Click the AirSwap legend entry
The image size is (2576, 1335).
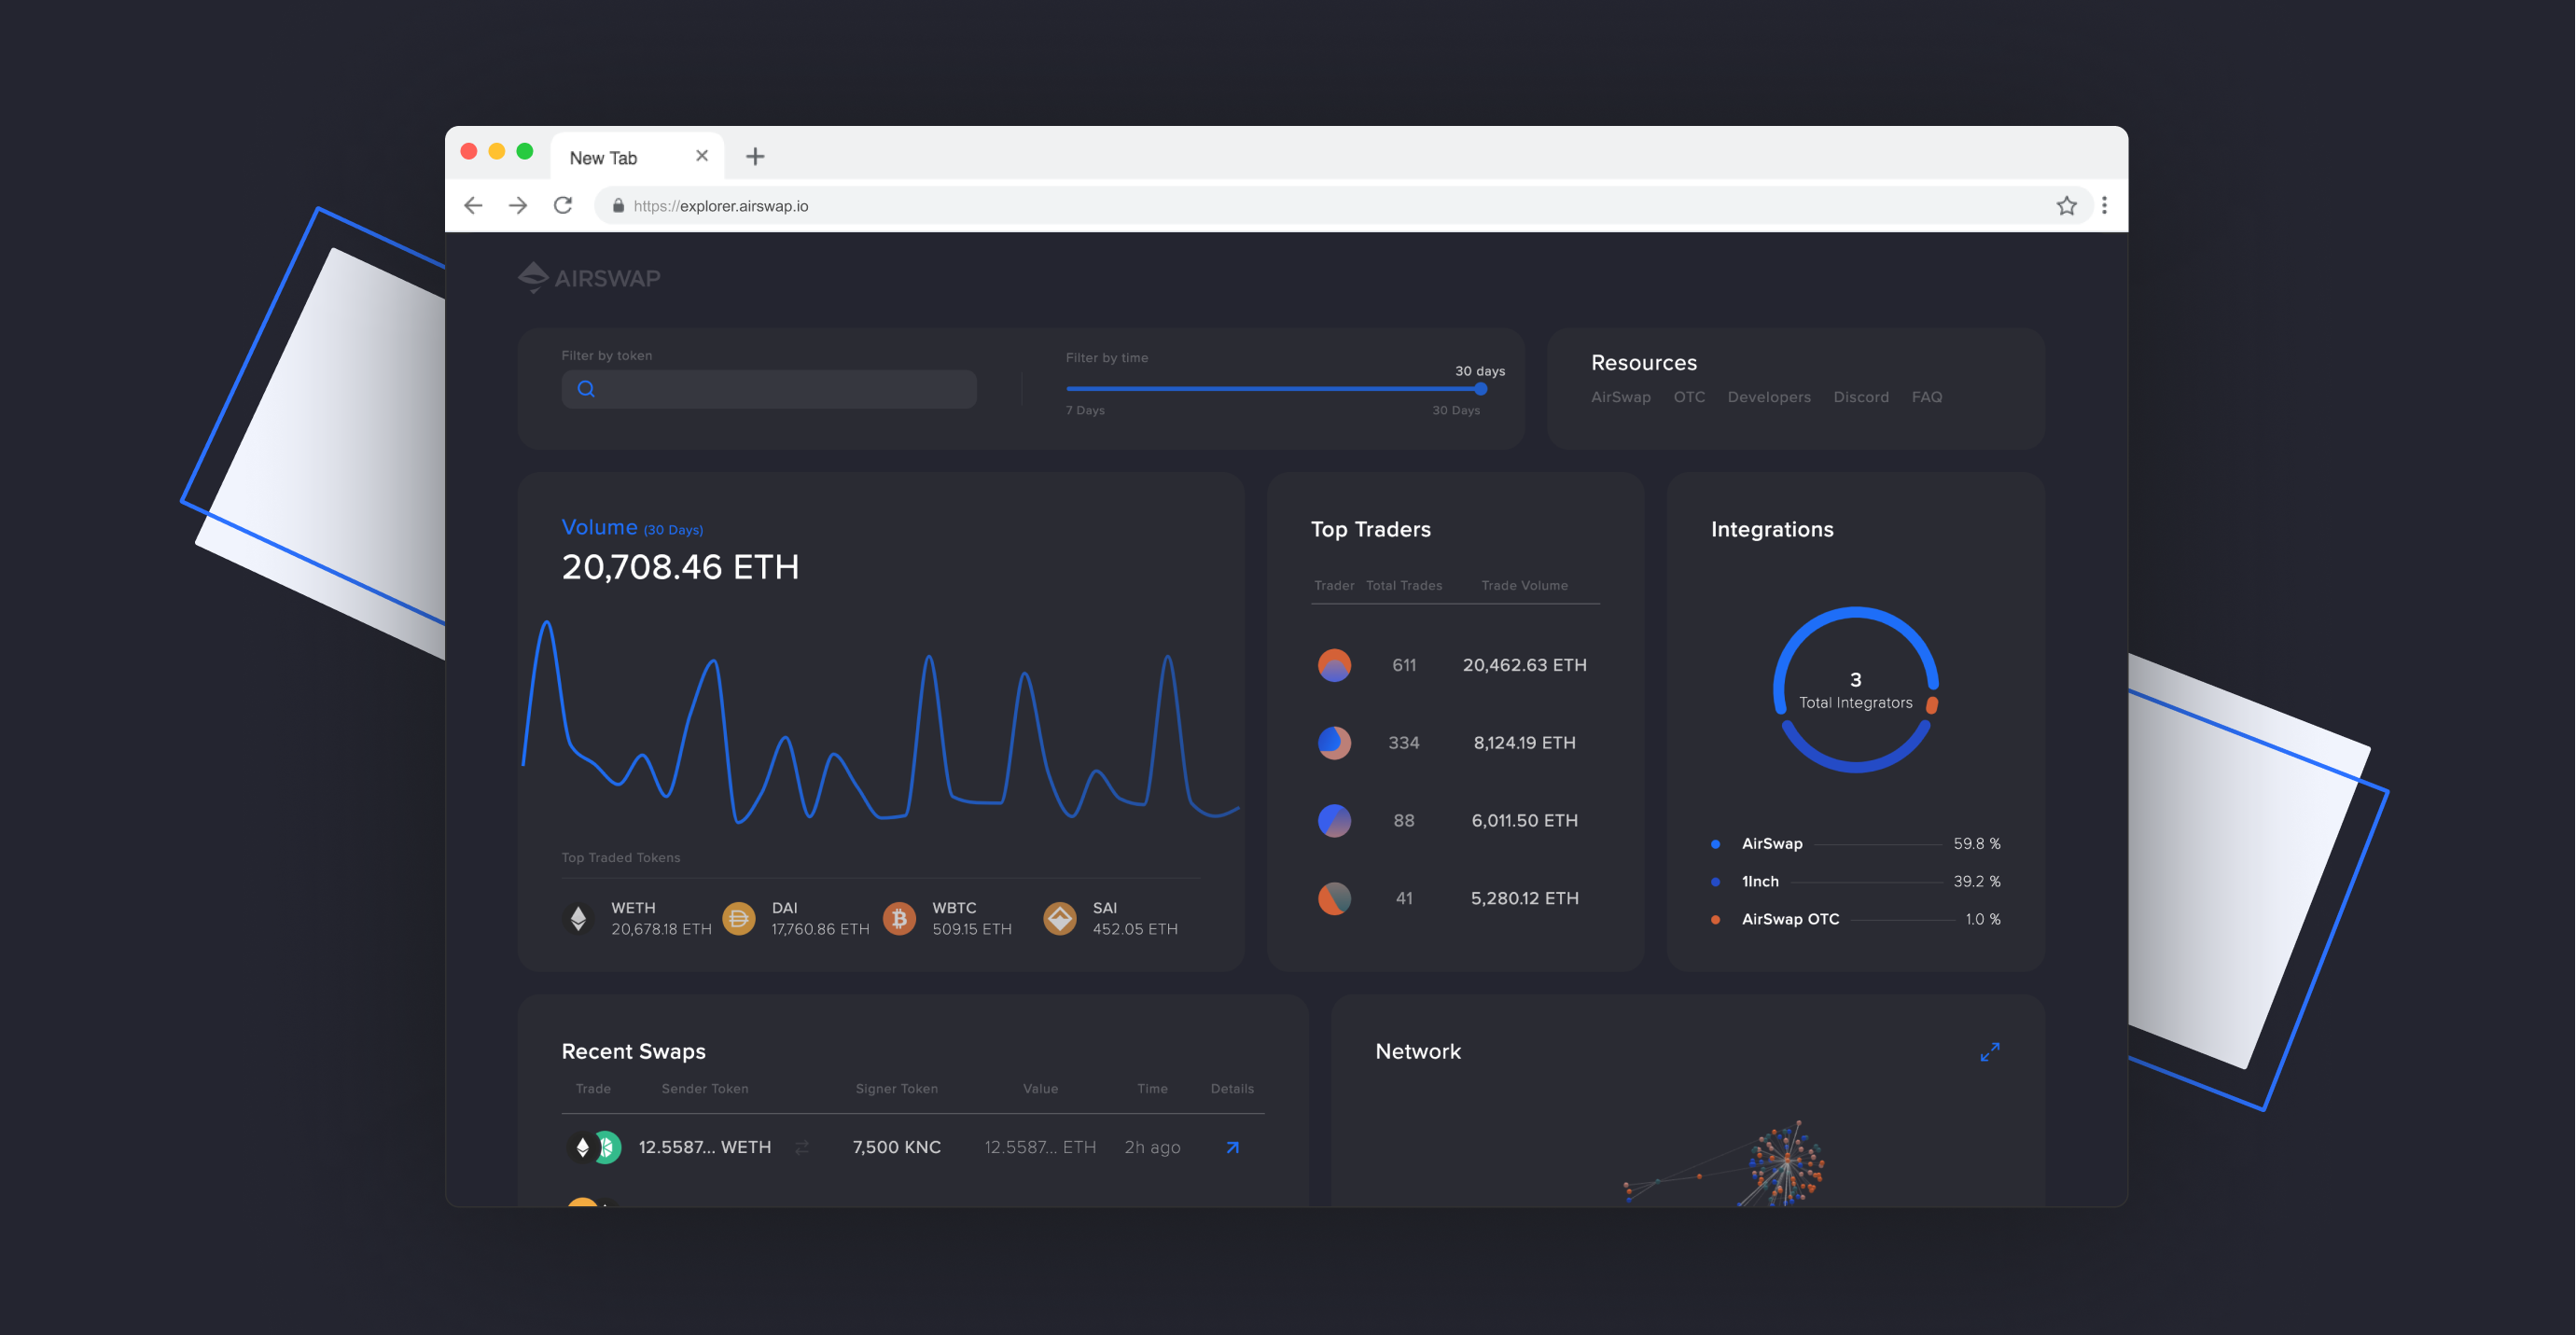coord(1855,844)
